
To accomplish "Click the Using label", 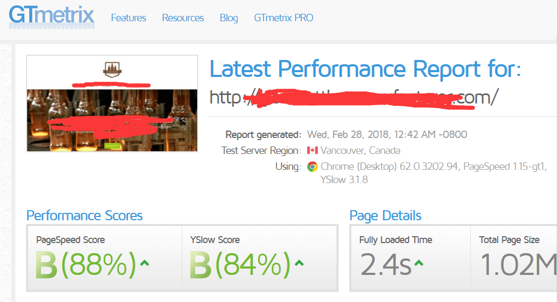I will [x=288, y=167].
